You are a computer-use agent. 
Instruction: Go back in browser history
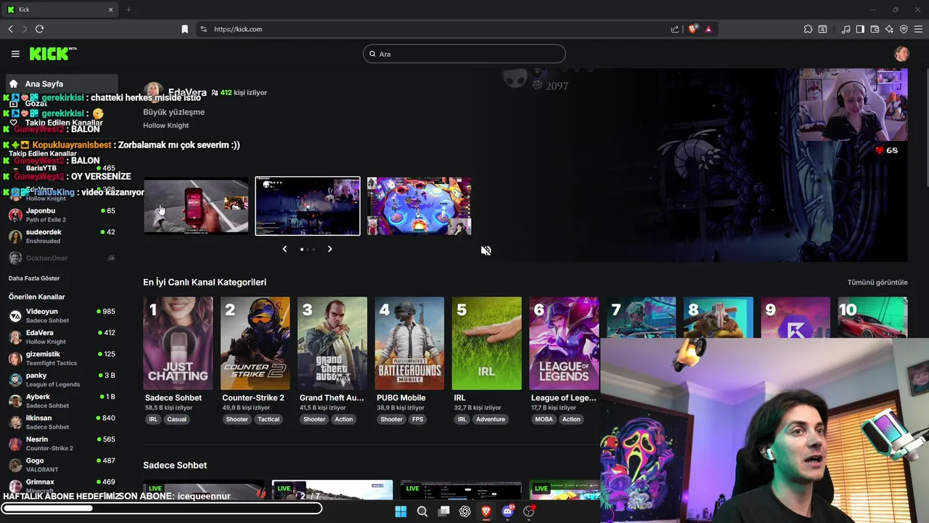click(x=11, y=29)
